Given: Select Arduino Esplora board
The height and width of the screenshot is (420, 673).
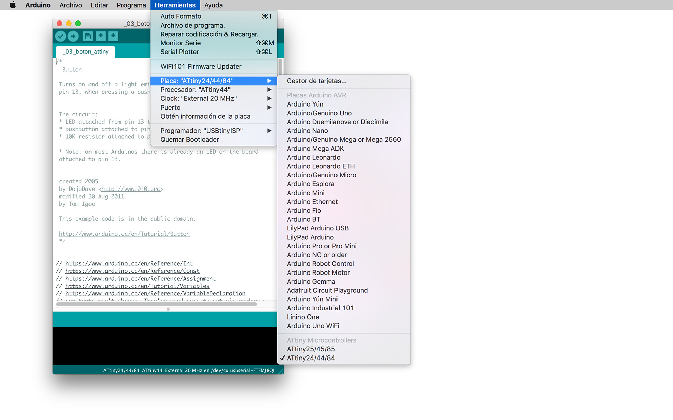Looking at the screenshot, I should 344,184.
